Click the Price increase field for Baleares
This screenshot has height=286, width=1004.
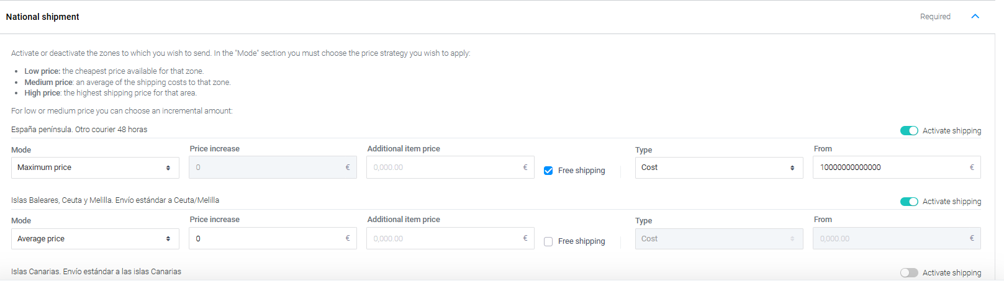pyautogui.click(x=267, y=239)
